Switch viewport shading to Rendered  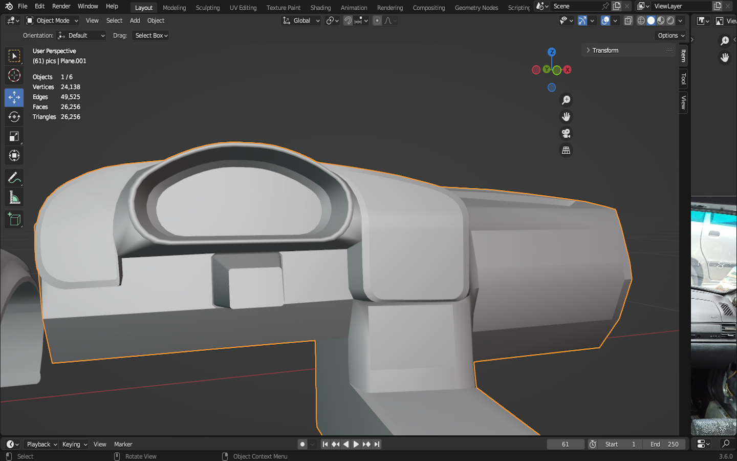pyautogui.click(x=670, y=20)
